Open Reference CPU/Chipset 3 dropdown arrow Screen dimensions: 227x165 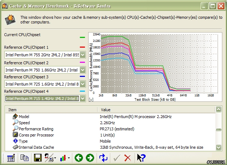click(83, 84)
